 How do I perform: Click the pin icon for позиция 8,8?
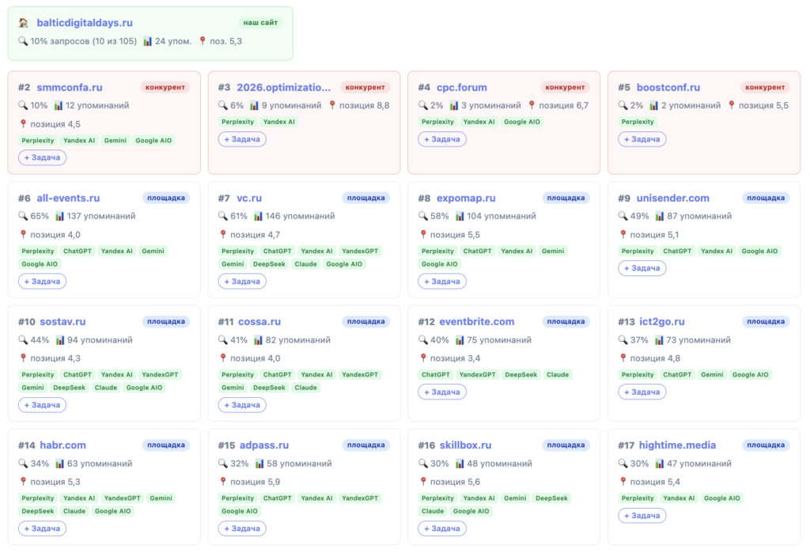(332, 105)
